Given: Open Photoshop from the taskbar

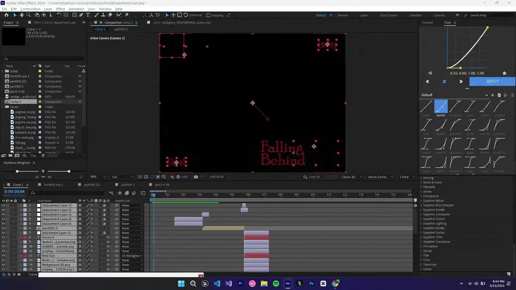Looking at the screenshot, I should (311, 283).
